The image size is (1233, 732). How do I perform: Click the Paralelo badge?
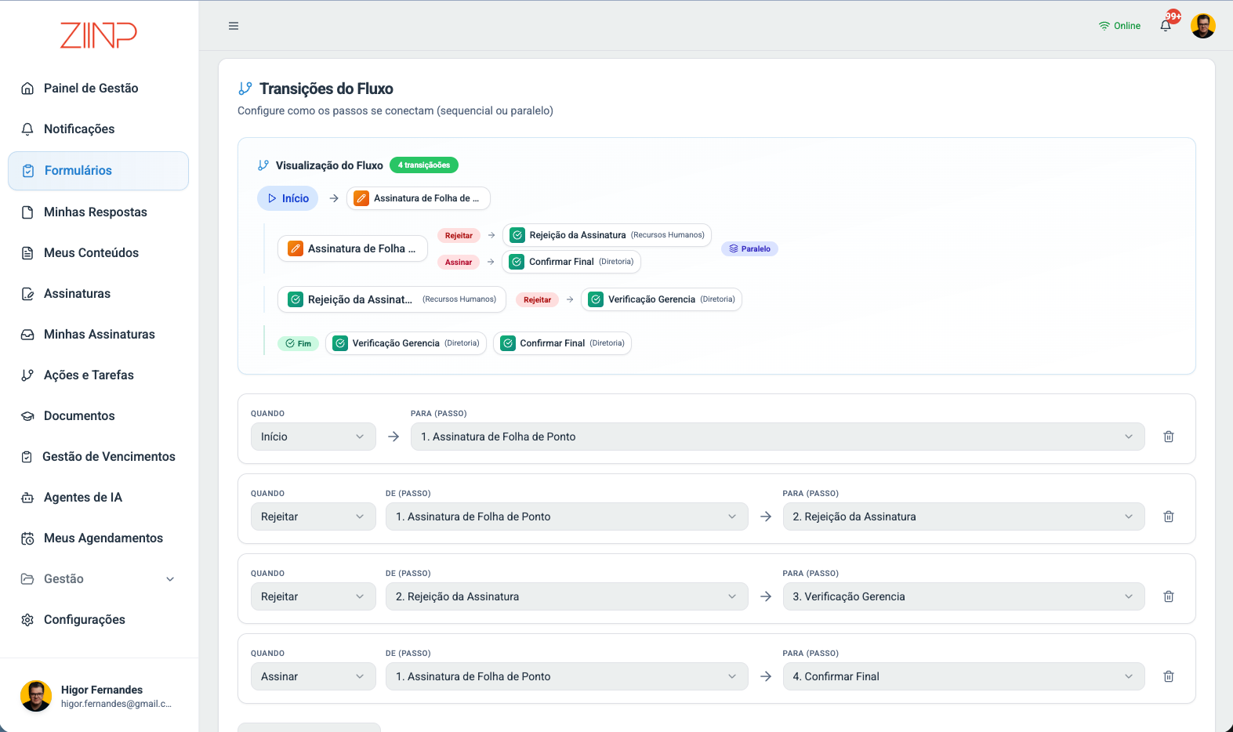pyautogui.click(x=749, y=248)
